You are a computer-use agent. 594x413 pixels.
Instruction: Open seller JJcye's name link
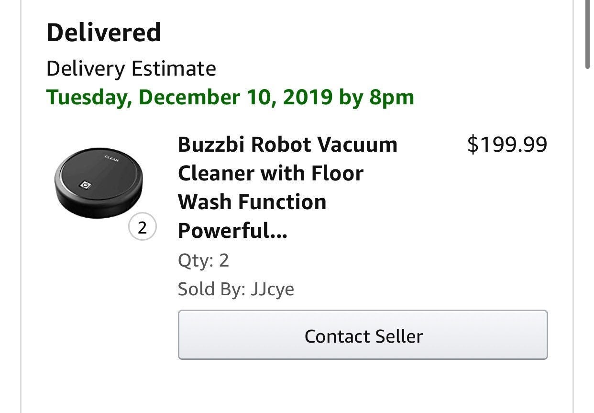pyautogui.click(x=272, y=290)
